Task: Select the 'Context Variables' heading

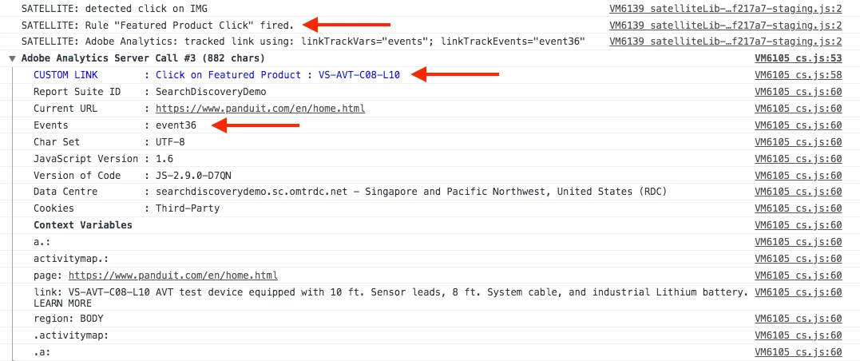Action: tap(83, 225)
